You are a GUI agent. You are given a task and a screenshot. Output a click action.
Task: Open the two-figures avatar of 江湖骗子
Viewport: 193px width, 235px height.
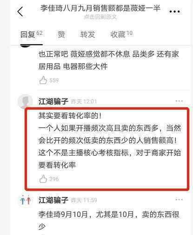(25, 200)
